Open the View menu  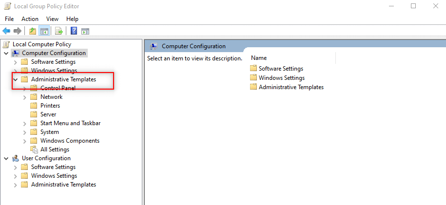coord(52,19)
